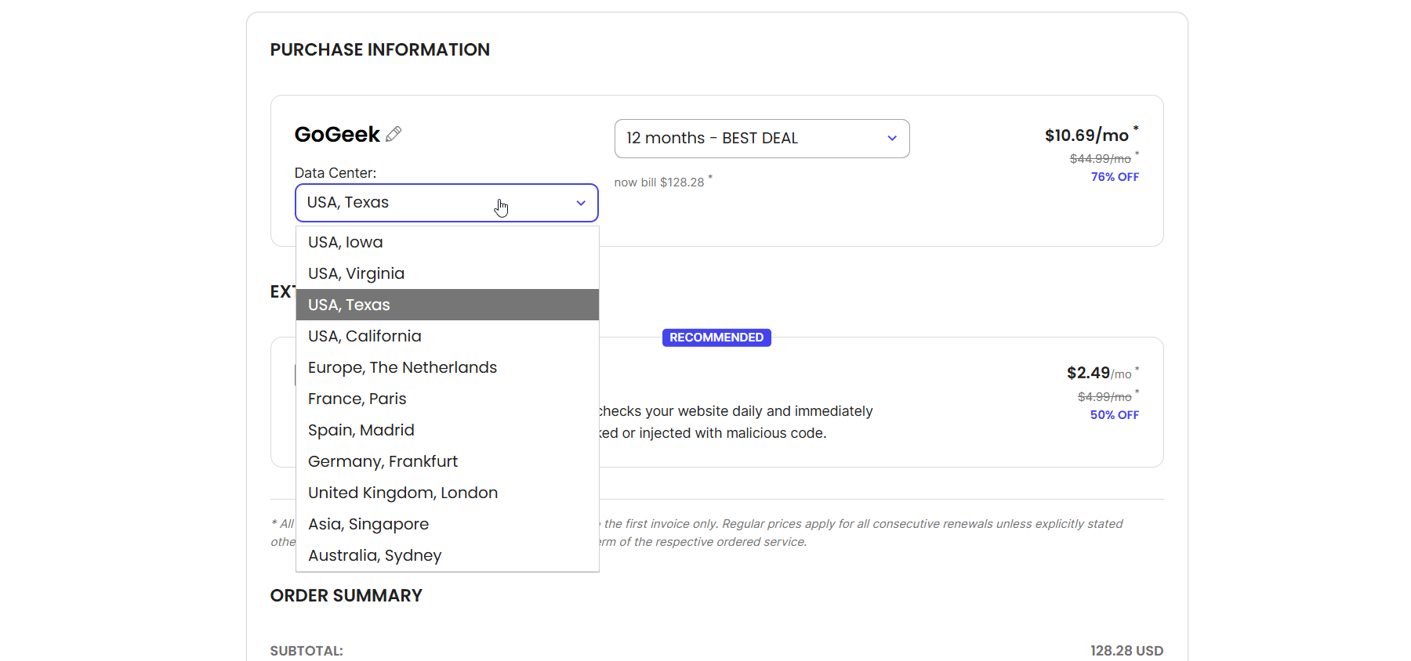Click the PURCHASE INFORMATION heading
This screenshot has height=661, width=1411.
coord(380,49)
